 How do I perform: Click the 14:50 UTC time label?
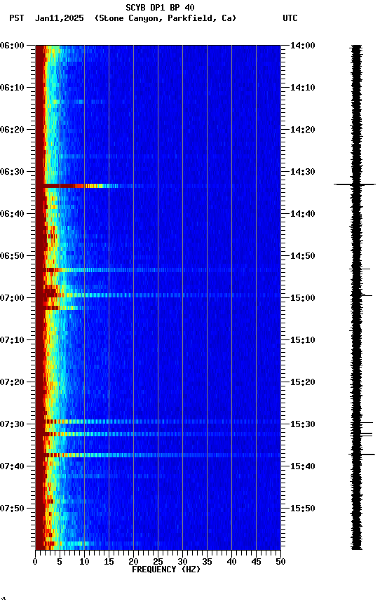click(x=303, y=256)
